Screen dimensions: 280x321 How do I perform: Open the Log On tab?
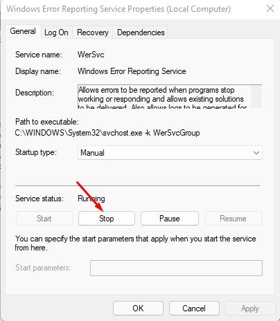[56, 33]
